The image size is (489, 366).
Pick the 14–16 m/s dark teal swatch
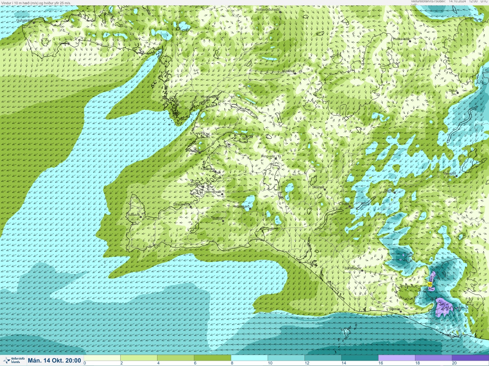(x=360, y=358)
